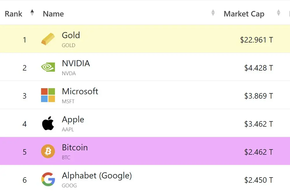Click the Microsoft logo icon
Viewport: 290px width, 192px height.
tap(48, 95)
